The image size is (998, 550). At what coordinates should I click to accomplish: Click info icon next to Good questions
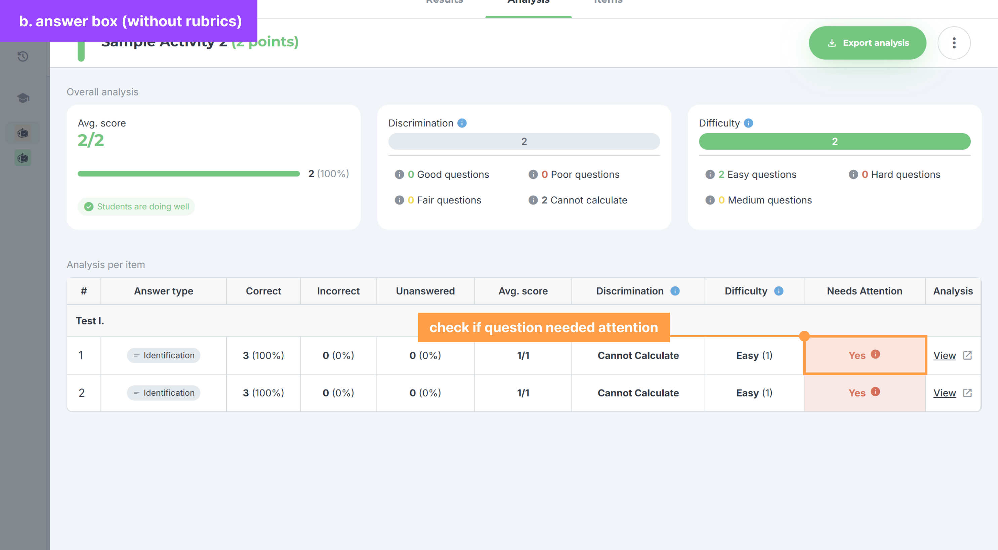(x=399, y=174)
